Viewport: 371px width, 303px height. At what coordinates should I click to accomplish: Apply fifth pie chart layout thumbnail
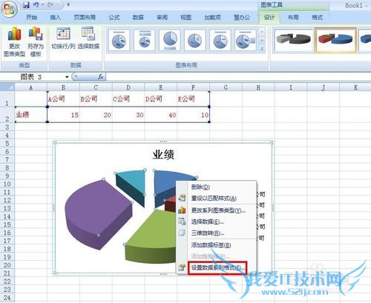220,40
